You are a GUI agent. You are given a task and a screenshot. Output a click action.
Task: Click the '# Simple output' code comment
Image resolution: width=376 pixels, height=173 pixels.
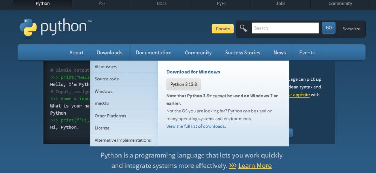click(x=70, y=70)
